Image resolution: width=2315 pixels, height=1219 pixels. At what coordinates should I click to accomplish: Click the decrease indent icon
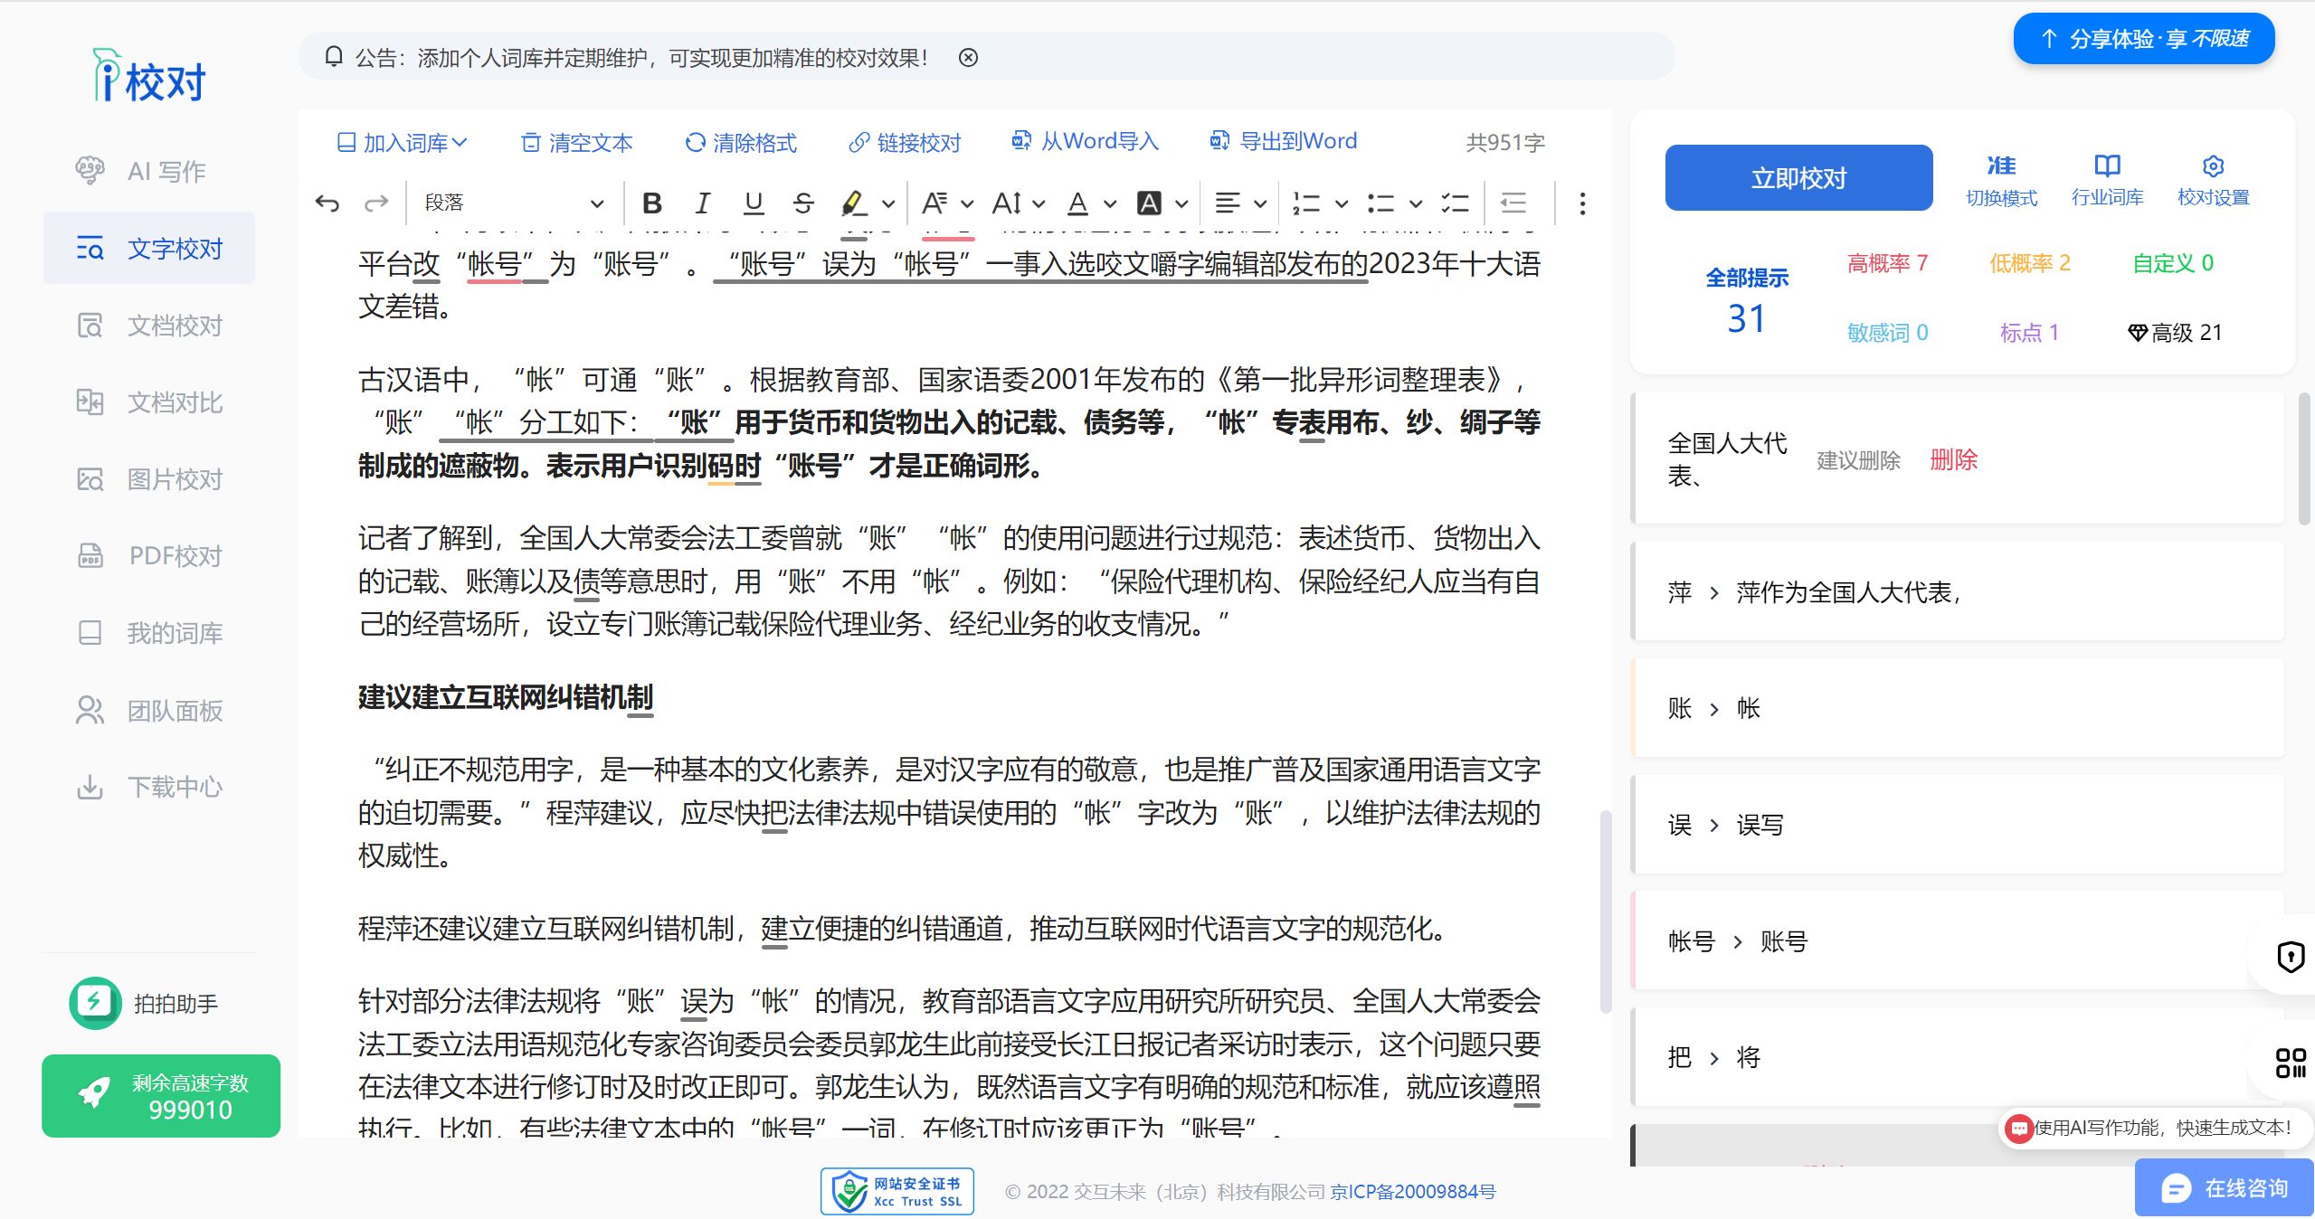(x=1513, y=203)
